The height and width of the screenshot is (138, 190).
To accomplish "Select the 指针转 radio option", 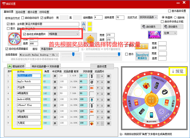I will 175,17.
